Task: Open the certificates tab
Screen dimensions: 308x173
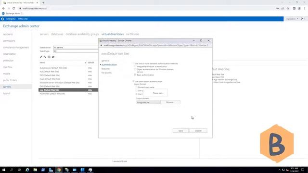Action: click(x=133, y=34)
